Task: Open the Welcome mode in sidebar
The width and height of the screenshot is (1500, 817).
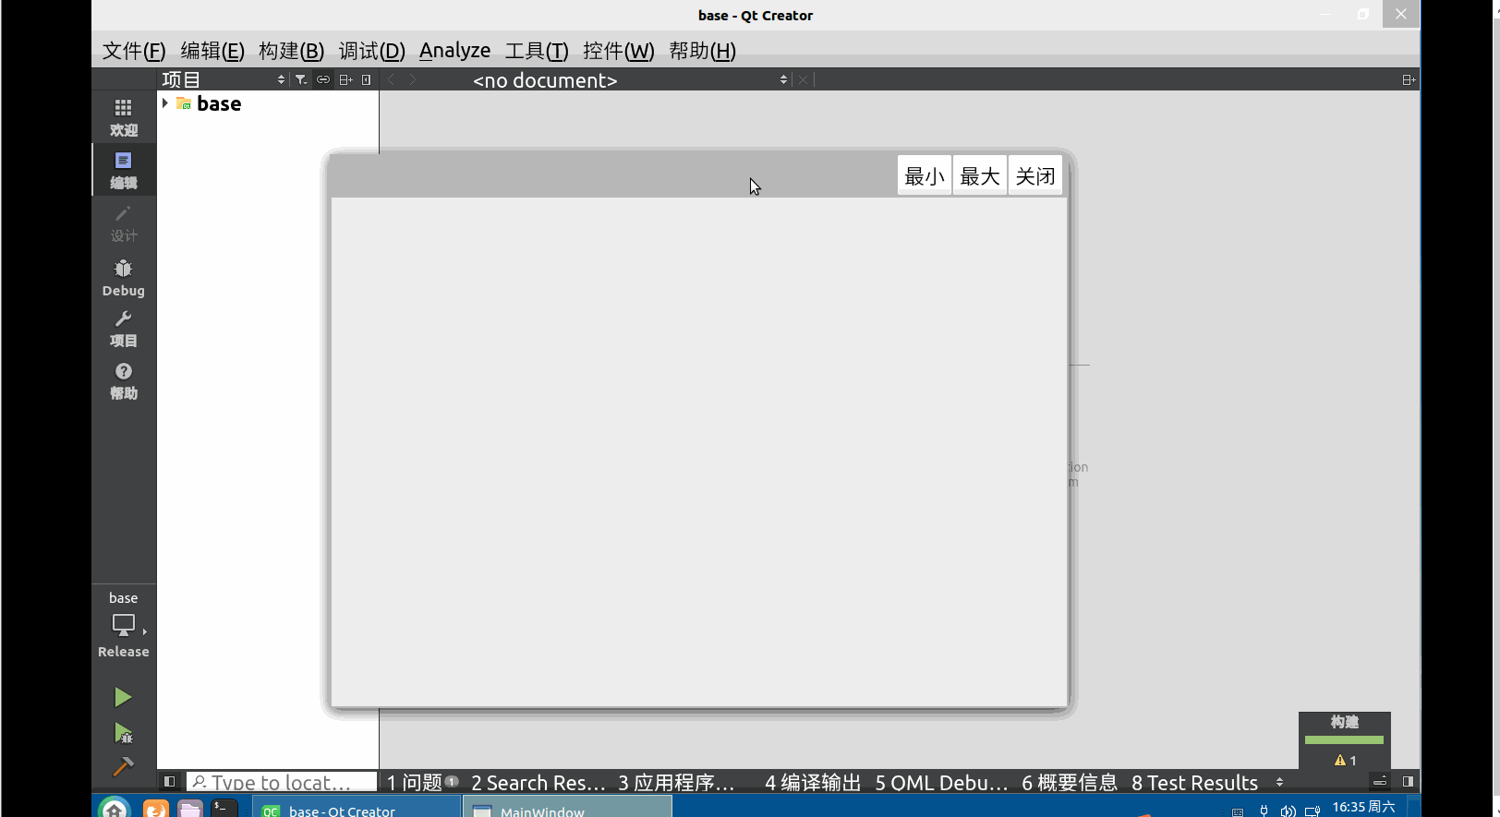Action: (x=123, y=117)
